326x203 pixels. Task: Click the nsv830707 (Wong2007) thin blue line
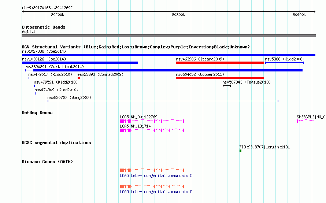pos(163,101)
